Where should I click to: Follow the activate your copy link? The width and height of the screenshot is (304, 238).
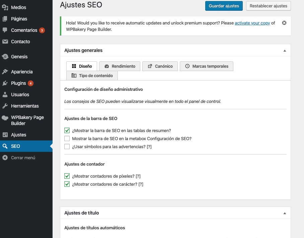[x=252, y=23]
